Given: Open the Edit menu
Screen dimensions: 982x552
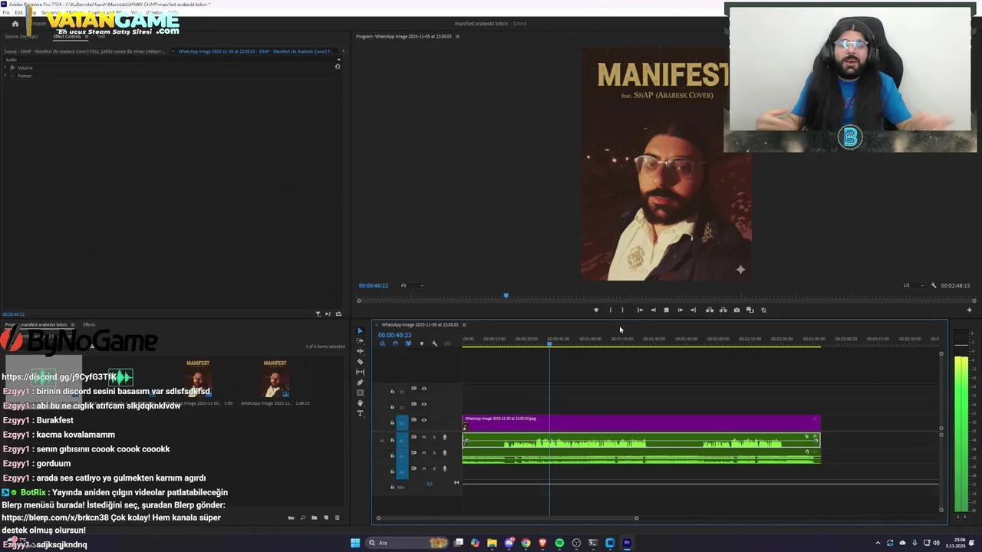Looking at the screenshot, I should pyautogui.click(x=18, y=12).
